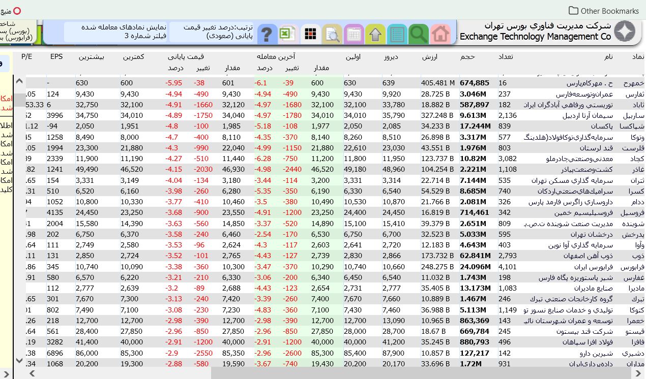Click the gray up-arrow toolbar icon

[375, 34]
